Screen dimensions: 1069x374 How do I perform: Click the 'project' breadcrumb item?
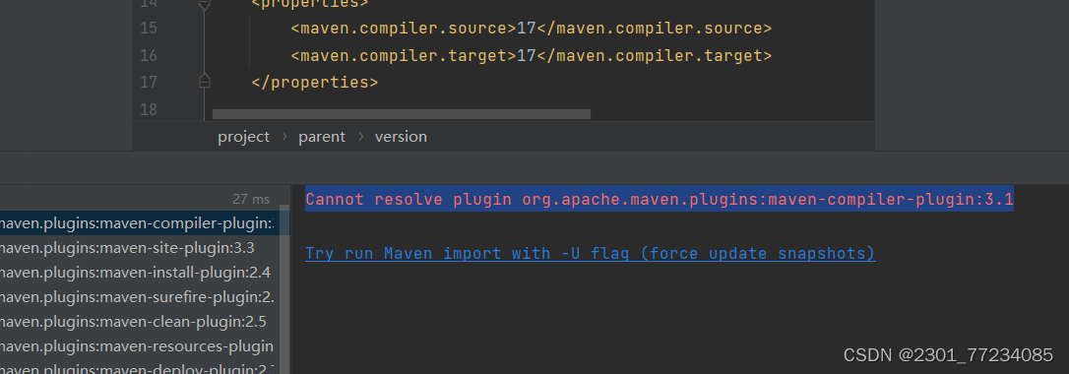(243, 136)
